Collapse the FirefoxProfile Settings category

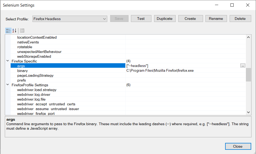coord(7,85)
